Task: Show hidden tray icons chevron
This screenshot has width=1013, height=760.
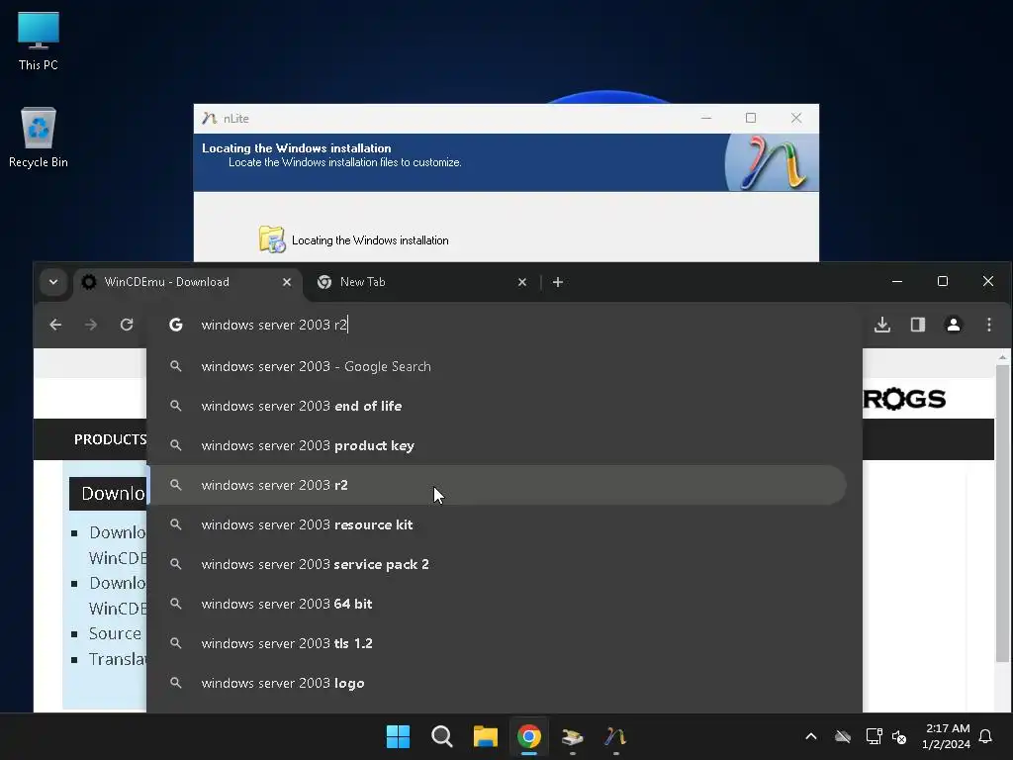Action: [x=811, y=736]
